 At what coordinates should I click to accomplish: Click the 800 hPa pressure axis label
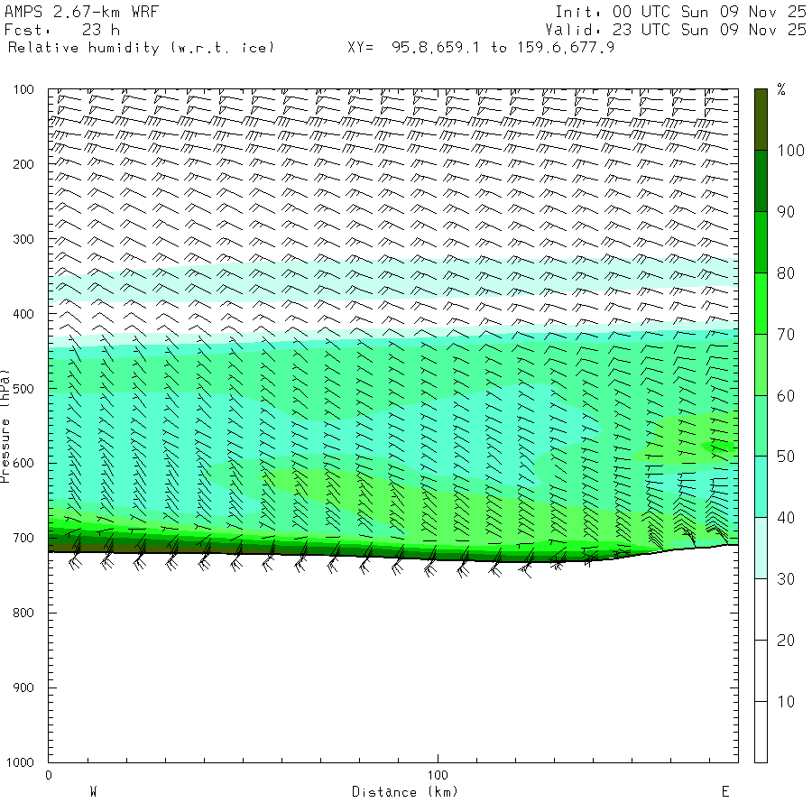pos(23,614)
